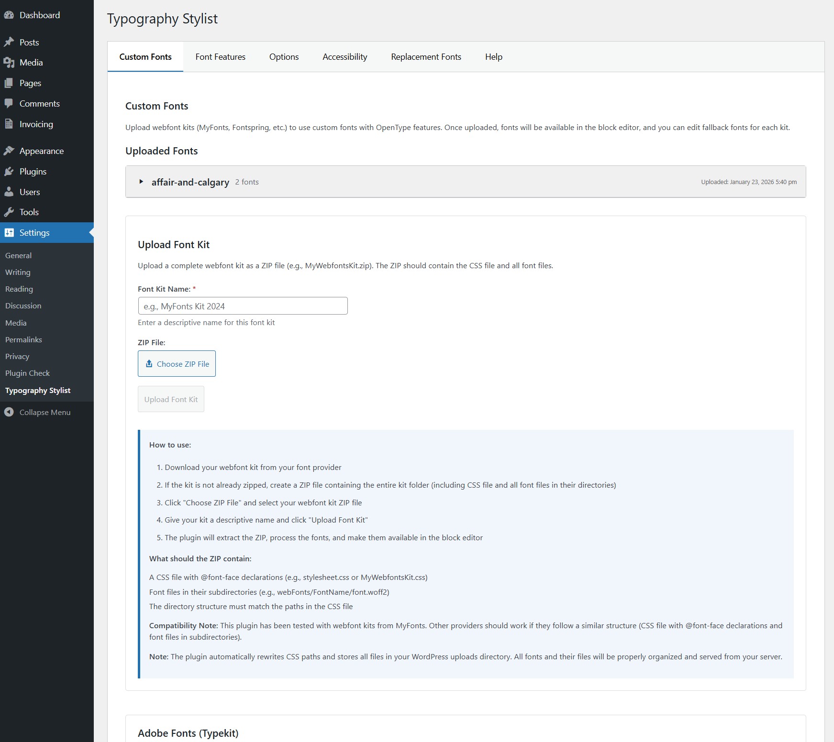Viewport: 834px width, 742px height.
Task: Click the Appearance paintbrush icon
Action: (9, 151)
